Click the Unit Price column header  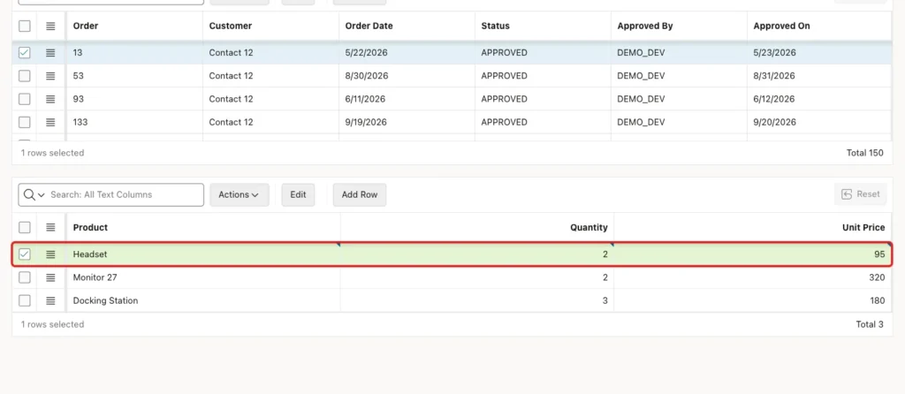click(753, 227)
